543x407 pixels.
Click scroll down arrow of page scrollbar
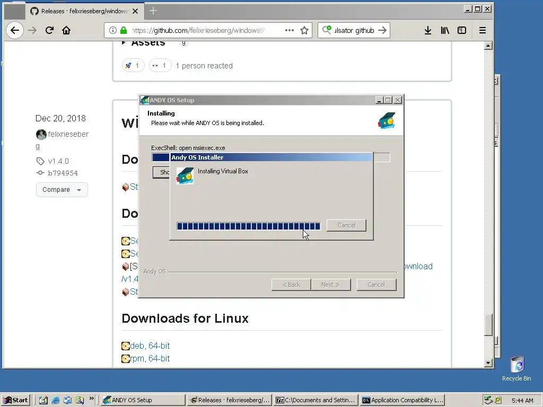[x=488, y=363]
